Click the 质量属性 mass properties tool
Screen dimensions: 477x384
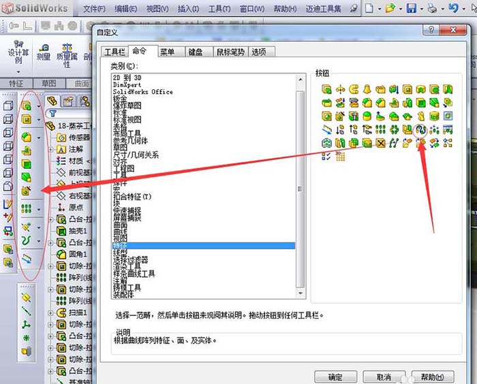click(x=67, y=56)
